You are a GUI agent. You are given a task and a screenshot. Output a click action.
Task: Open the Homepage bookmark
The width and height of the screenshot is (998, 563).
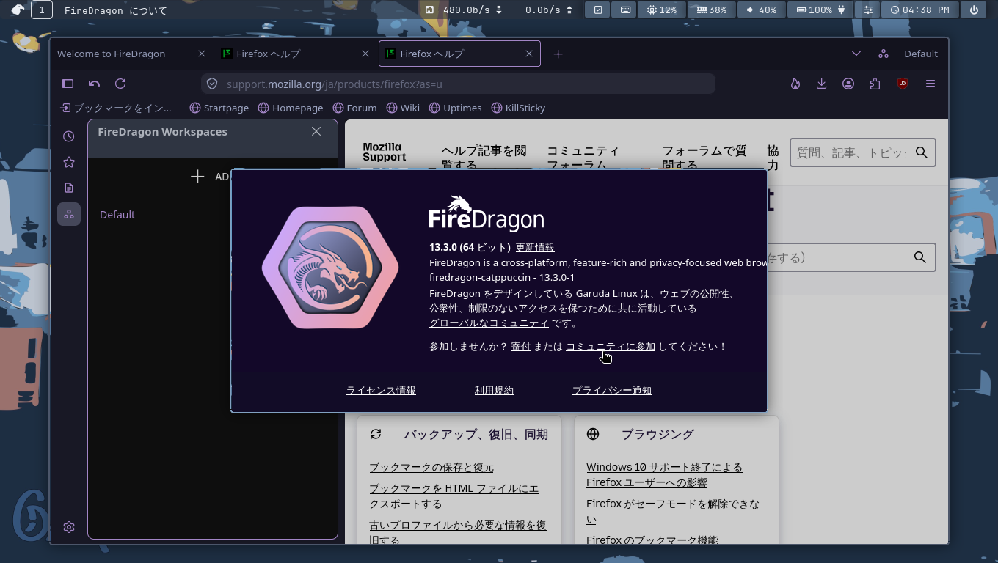291,108
